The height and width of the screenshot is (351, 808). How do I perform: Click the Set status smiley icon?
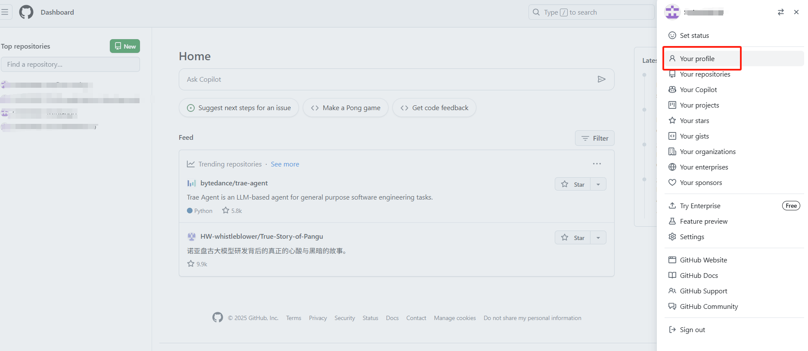(x=672, y=35)
